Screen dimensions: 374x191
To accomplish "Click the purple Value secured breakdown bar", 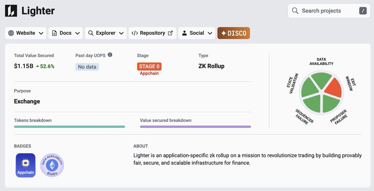I will [x=195, y=127].
